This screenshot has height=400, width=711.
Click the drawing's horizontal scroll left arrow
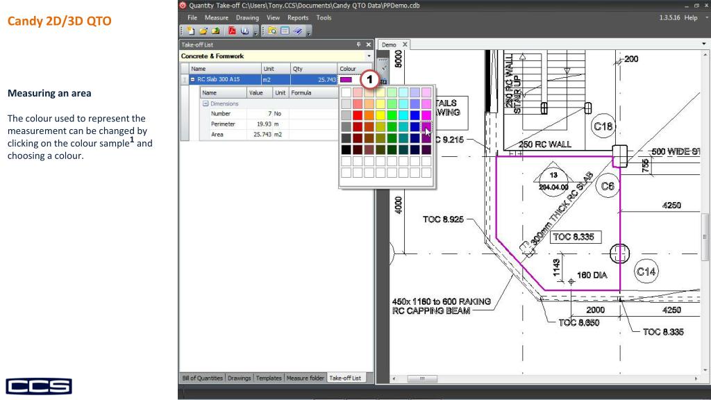point(394,378)
